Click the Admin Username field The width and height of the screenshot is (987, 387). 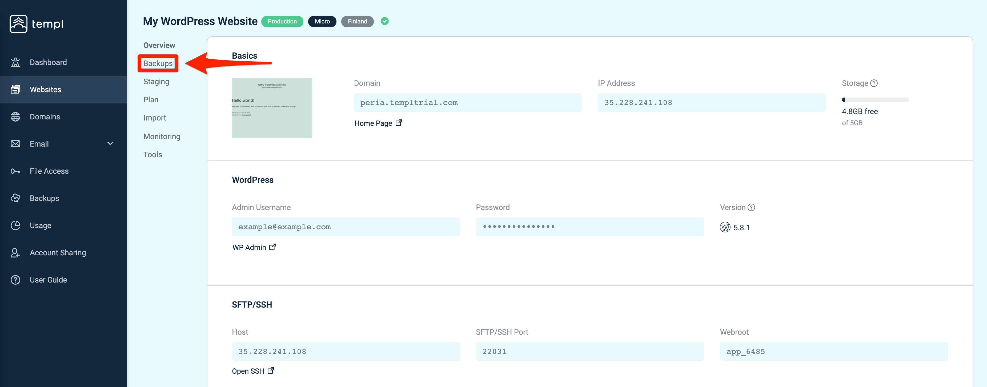(346, 227)
